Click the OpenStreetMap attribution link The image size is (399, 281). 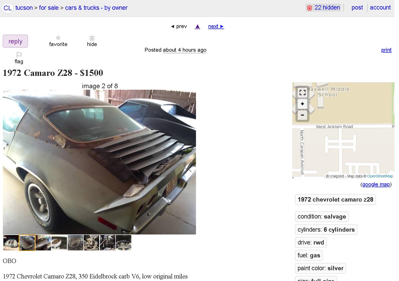[x=380, y=176]
